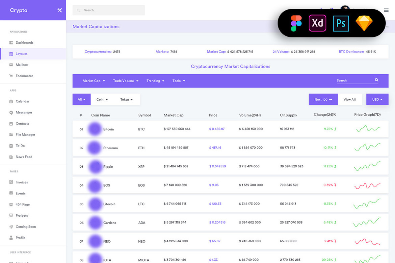Click the Ecommerce cart icon

[11, 76]
